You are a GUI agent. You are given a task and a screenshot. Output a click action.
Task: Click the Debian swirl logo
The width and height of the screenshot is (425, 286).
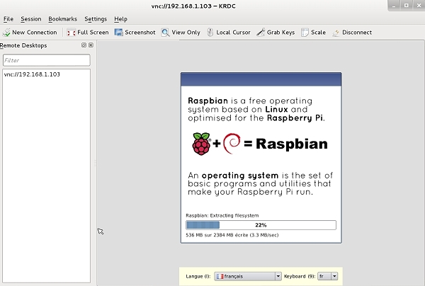(x=232, y=144)
